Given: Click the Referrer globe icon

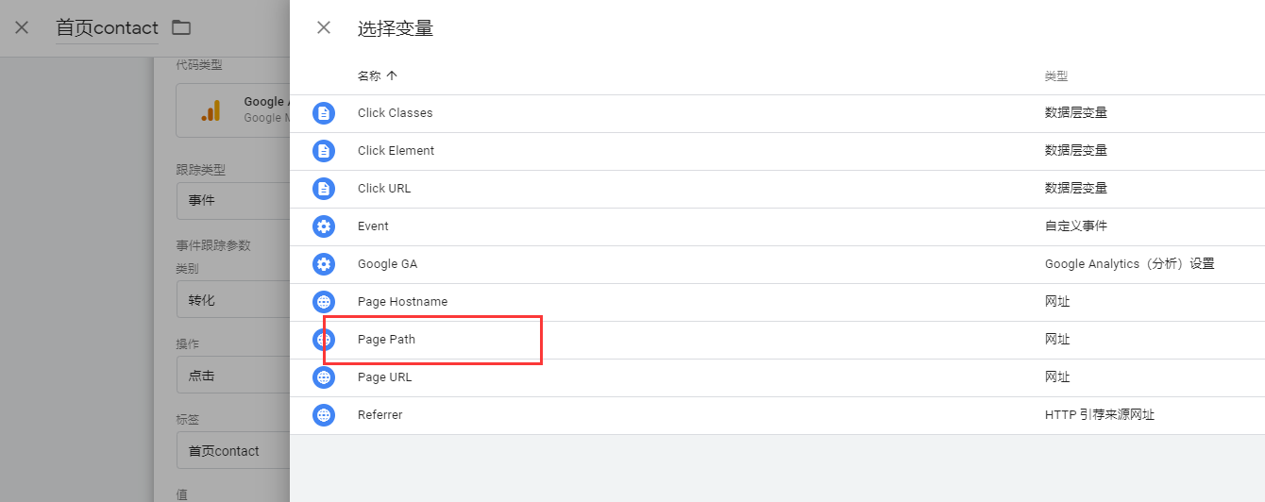Looking at the screenshot, I should click(324, 415).
